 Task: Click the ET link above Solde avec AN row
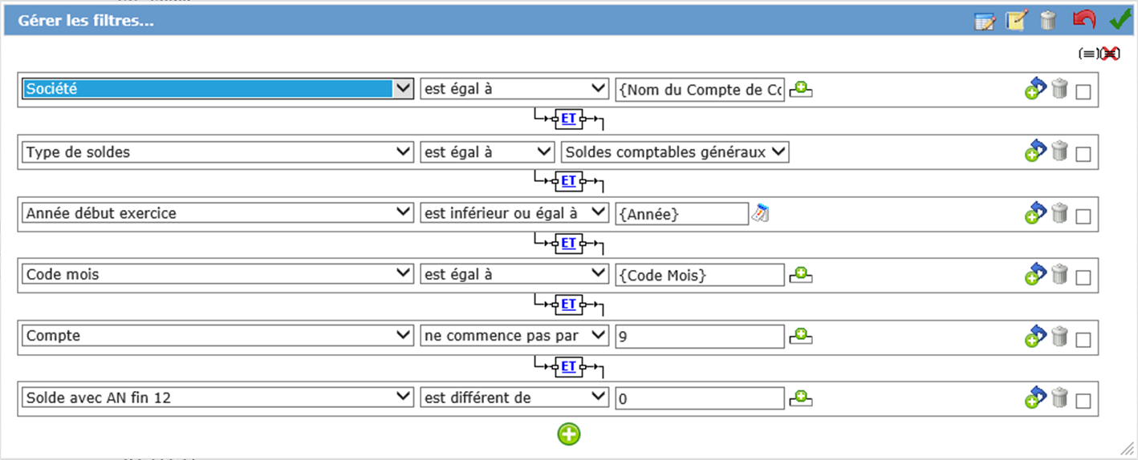(568, 366)
